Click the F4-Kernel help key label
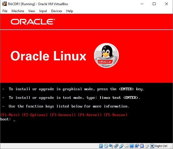The image size is (173, 149). tap(90, 115)
